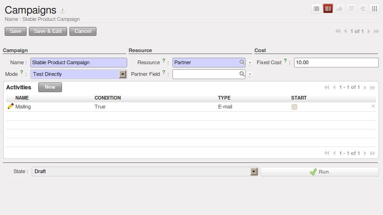Toggle the Start checkbox for Mailing

pos(294,107)
